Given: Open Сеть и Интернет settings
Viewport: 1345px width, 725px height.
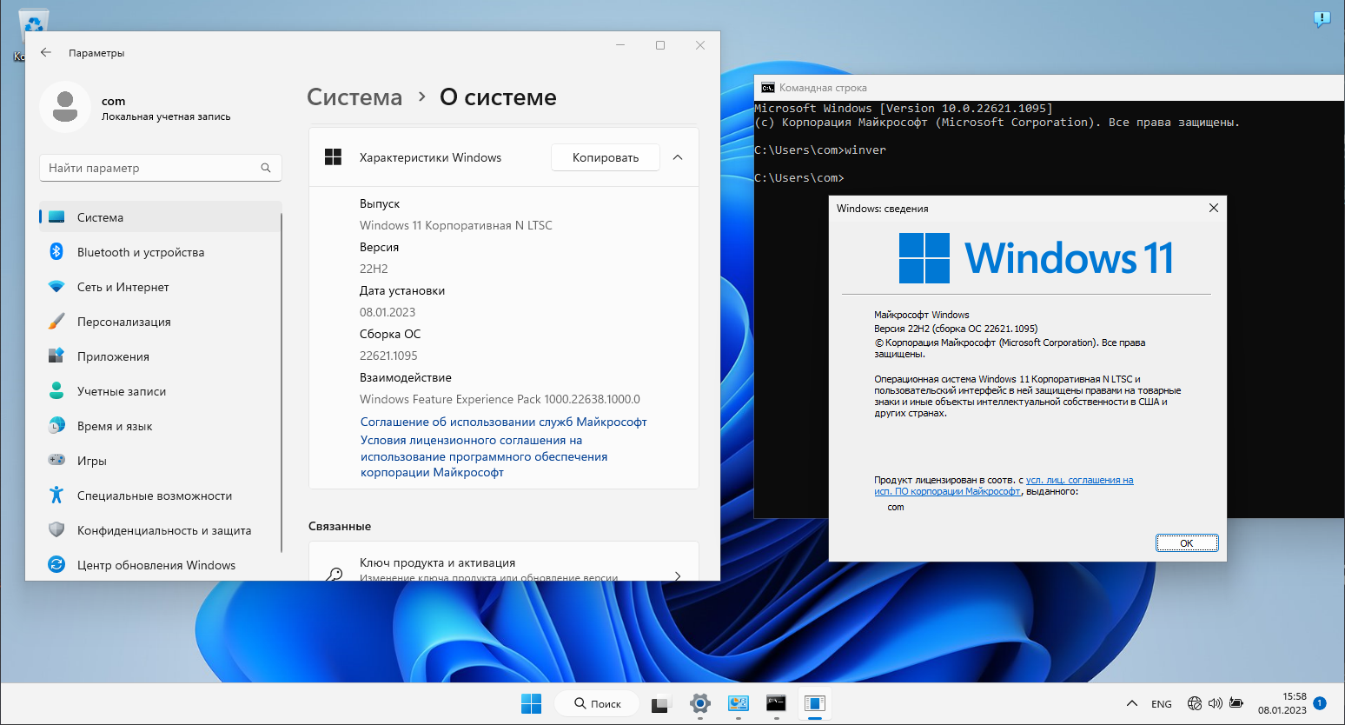Looking at the screenshot, I should coord(161,287).
